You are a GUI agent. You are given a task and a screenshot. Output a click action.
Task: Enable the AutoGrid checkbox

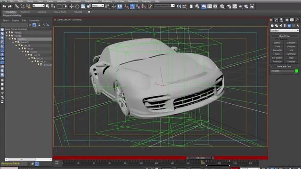[x=277, y=39]
